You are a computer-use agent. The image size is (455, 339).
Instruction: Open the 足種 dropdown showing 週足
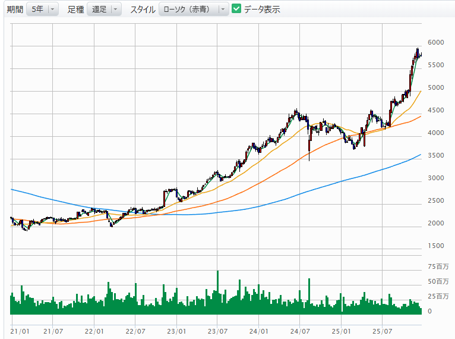(103, 10)
